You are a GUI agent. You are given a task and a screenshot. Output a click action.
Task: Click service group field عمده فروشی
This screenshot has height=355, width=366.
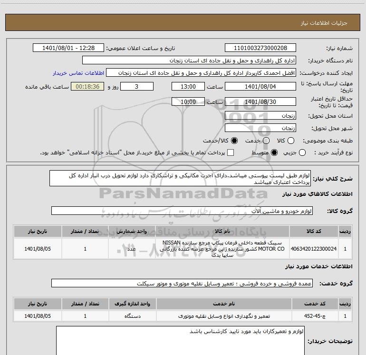pos(182,283)
